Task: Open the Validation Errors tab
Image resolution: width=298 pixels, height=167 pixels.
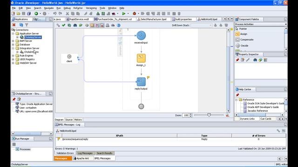Action: 65,153
